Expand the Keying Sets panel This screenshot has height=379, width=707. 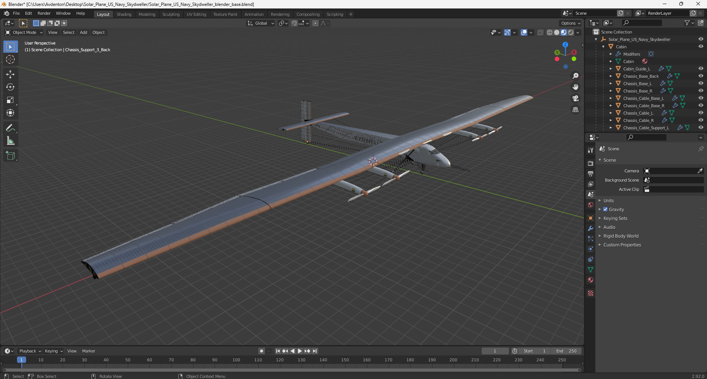coord(615,218)
